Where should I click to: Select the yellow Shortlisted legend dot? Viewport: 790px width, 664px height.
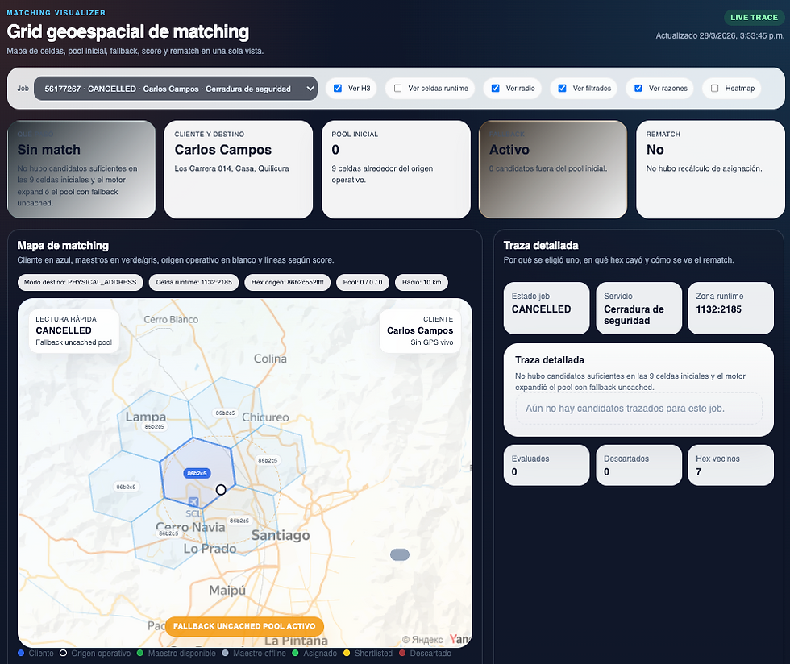click(345, 654)
